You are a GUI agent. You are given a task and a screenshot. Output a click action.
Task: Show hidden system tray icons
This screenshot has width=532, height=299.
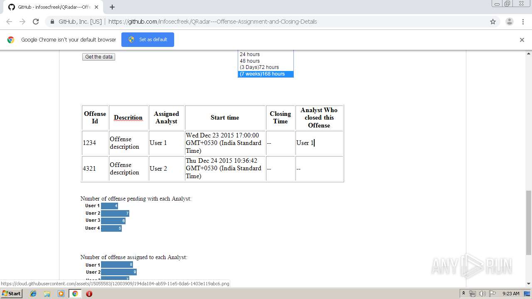[x=464, y=294]
